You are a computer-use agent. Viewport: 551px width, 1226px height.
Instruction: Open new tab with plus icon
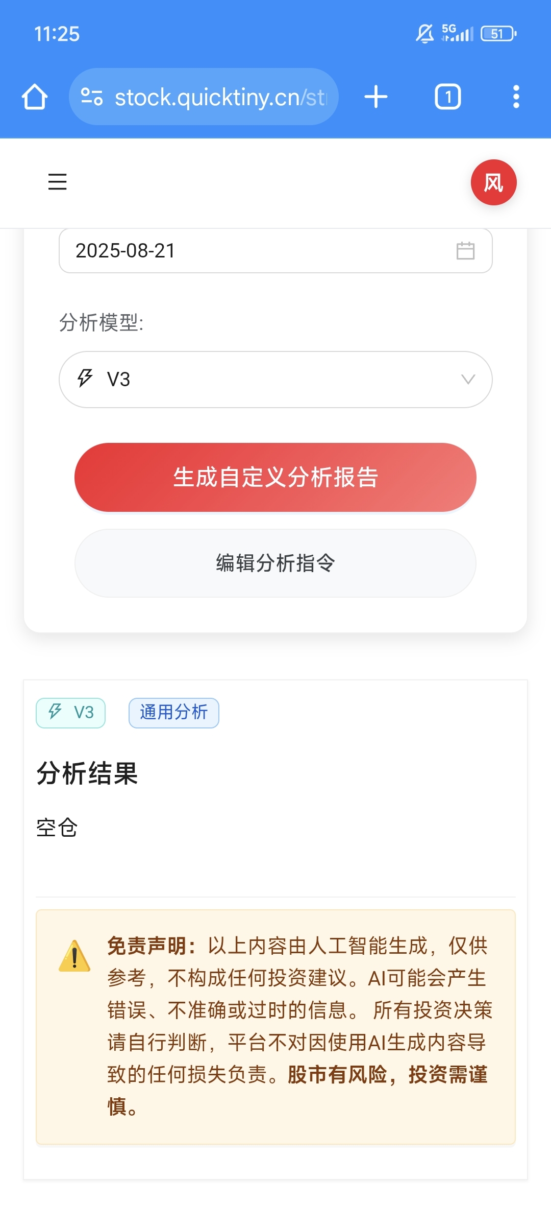[x=376, y=97]
